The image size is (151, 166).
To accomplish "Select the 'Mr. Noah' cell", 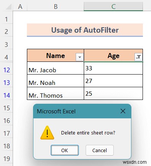I will tap(55, 81).
